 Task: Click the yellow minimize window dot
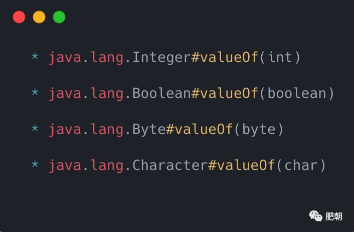(x=39, y=17)
